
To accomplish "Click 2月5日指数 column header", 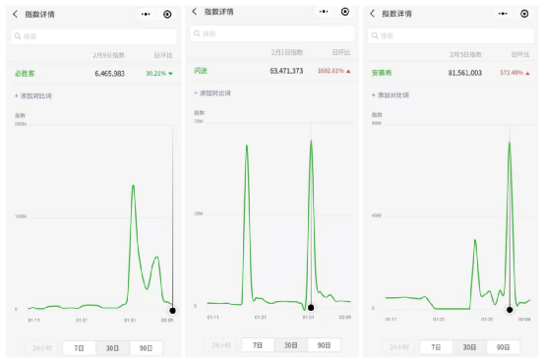I will [465, 54].
